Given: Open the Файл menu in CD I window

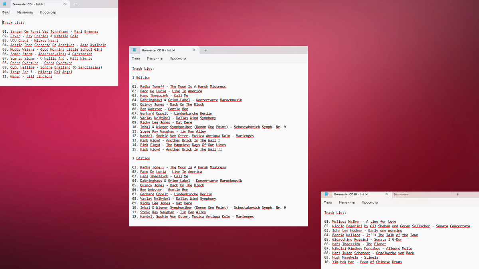Looking at the screenshot, I should 6,12.
